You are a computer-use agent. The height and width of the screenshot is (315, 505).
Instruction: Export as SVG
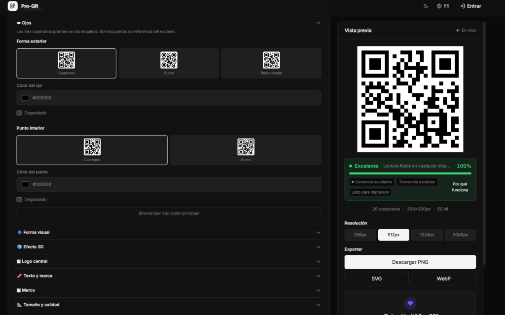tap(376, 279)
